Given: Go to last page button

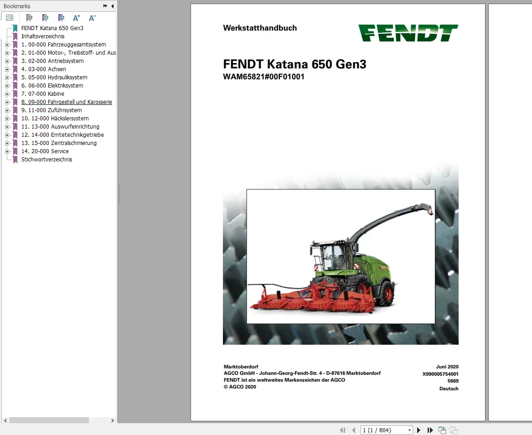Looking at the screenshot, I should (430, 430).
